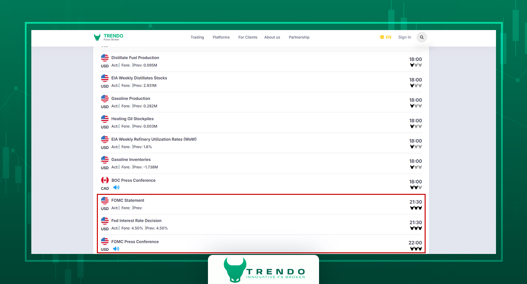Click the 'Prev: 2.931M' value

[x=145, y=86]
